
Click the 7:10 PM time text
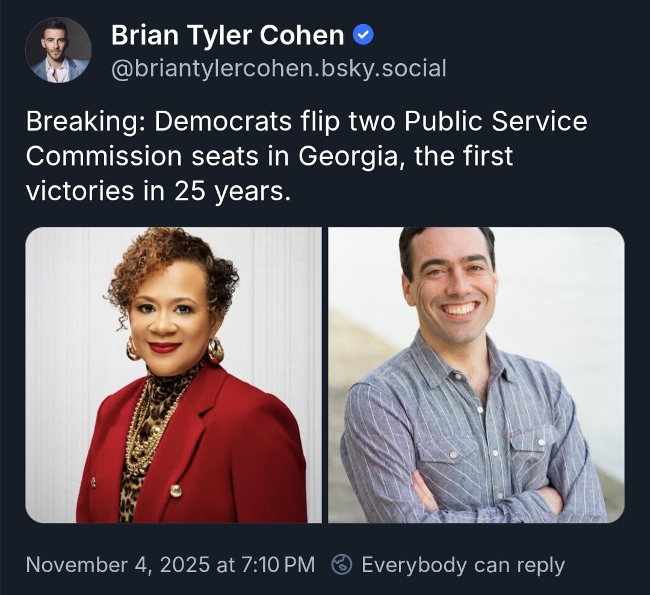277,565
